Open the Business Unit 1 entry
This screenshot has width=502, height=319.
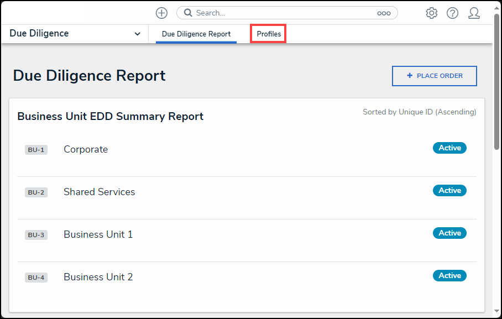point(247,235)
